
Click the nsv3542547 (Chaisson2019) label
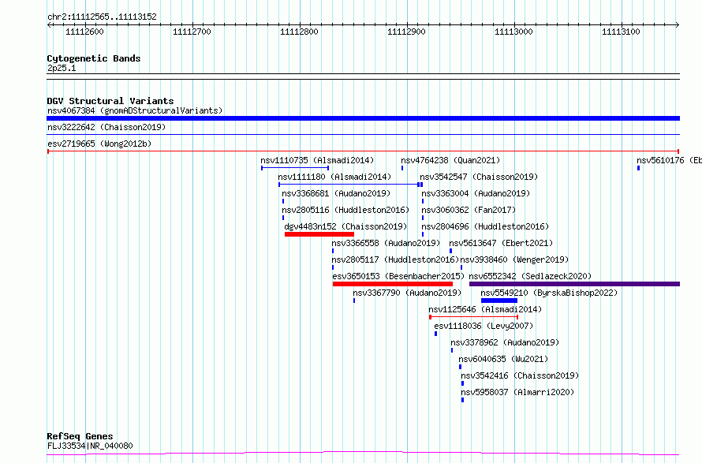point(479,177)
